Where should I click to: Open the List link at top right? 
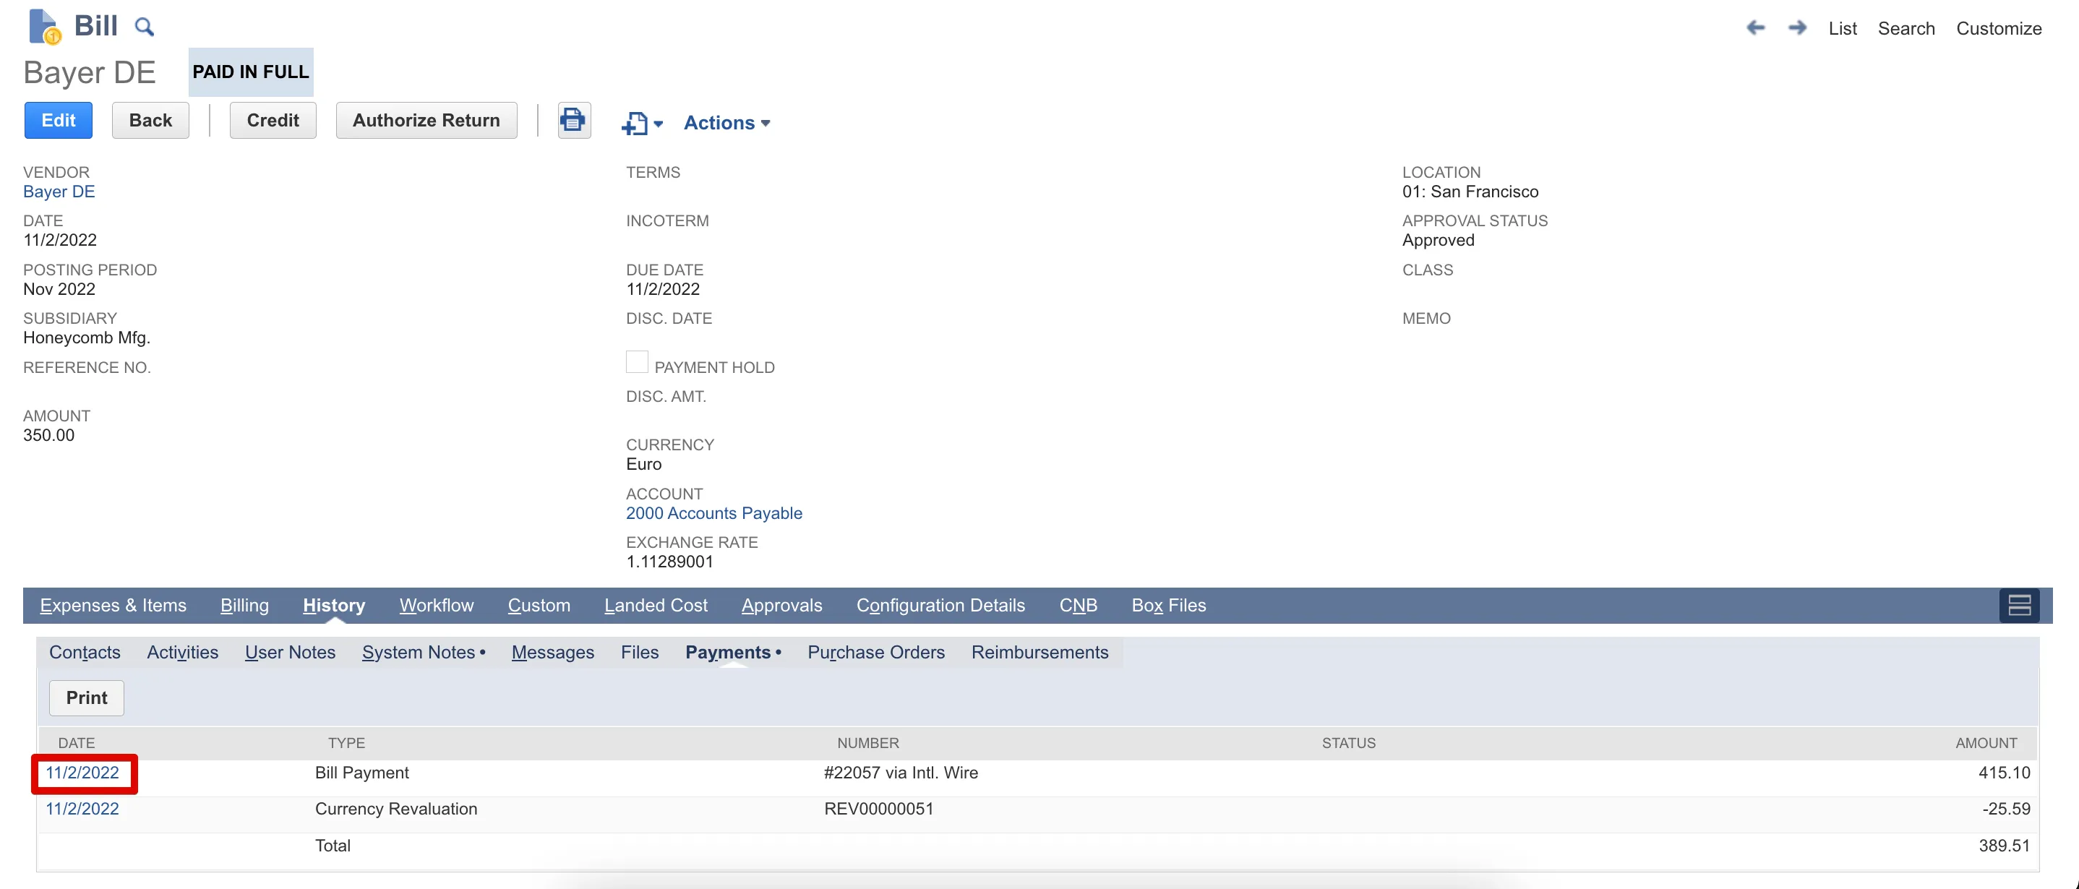(x=1843, y=28)
